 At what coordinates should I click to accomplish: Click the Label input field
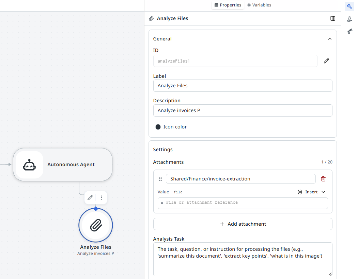[243, 86]
